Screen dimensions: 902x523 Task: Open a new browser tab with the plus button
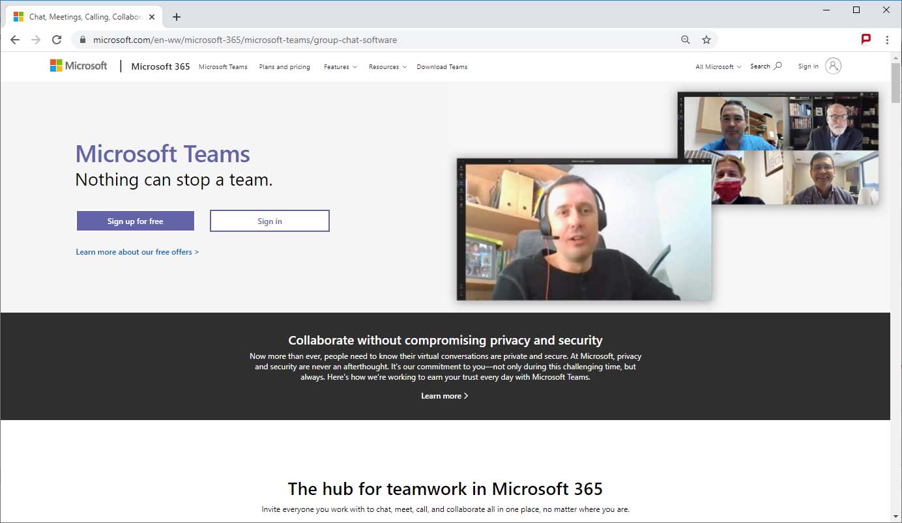pos(176,17)
